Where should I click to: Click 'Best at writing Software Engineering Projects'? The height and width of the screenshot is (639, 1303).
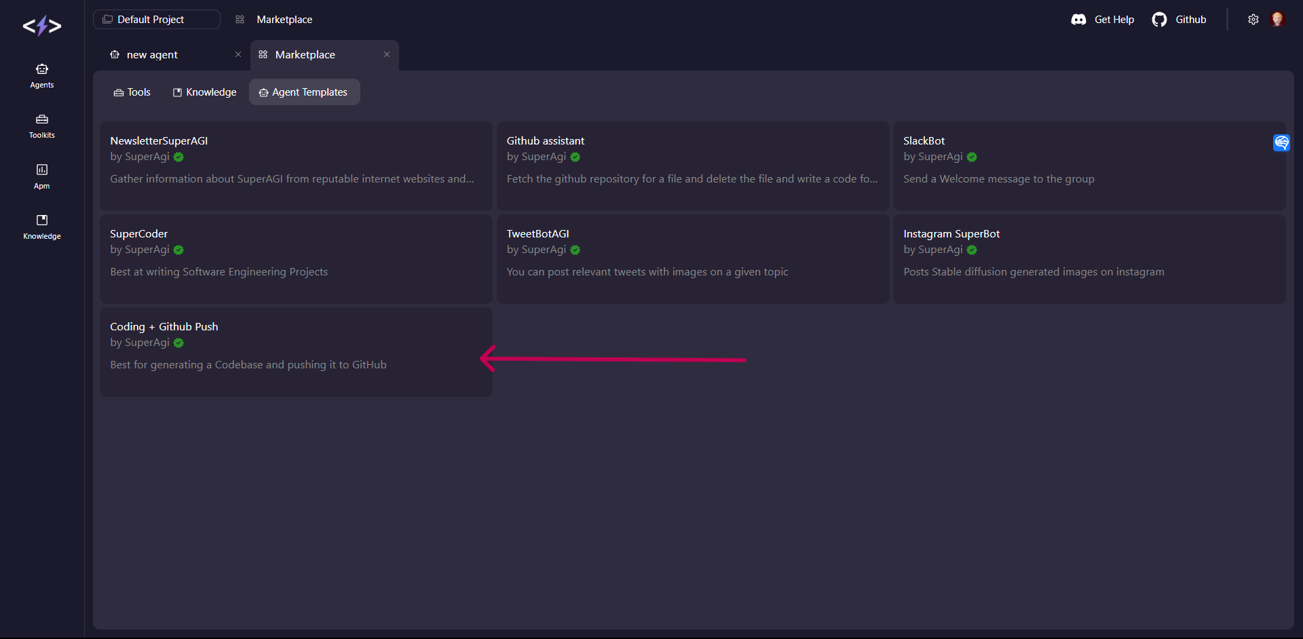(219, 272)
